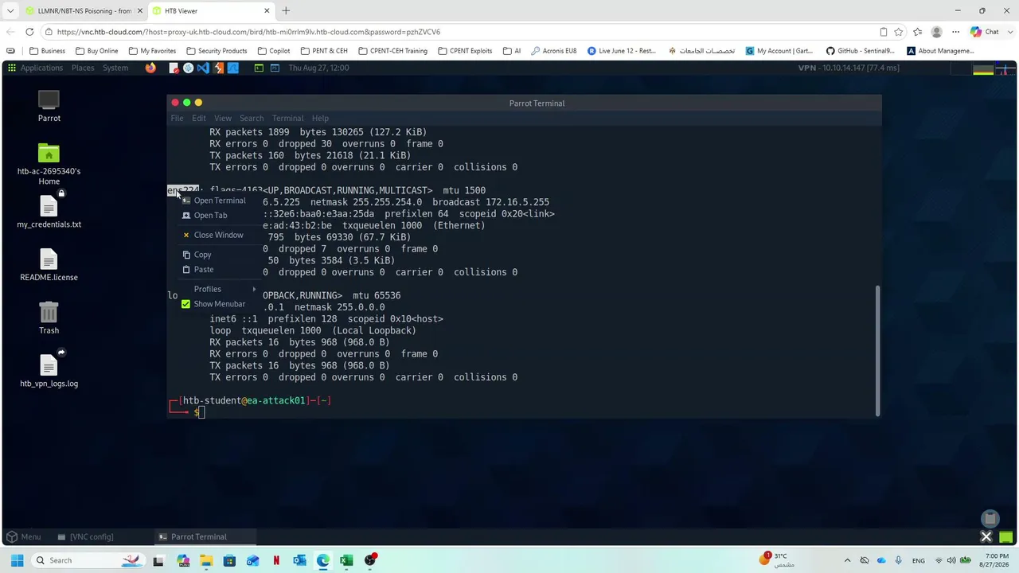Click the microphone tray icon
Screen dimensions: 1019x573
click(x=898, y=560)
